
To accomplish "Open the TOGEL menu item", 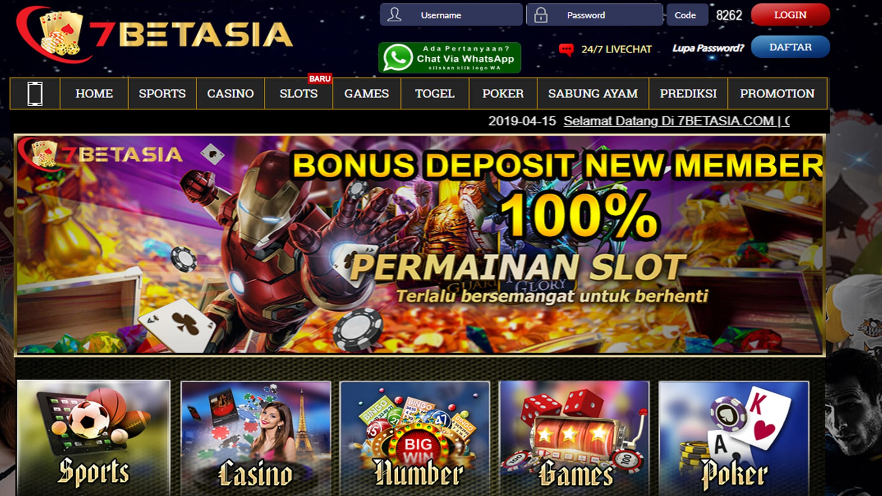I will 435,93.
